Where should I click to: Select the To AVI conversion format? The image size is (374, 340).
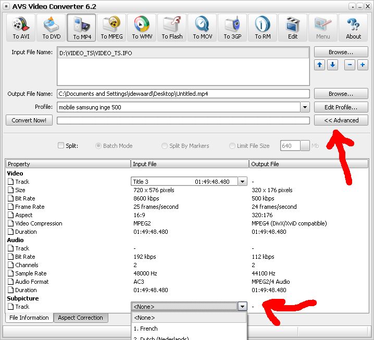pyautogui.click(x=21, y=28)
